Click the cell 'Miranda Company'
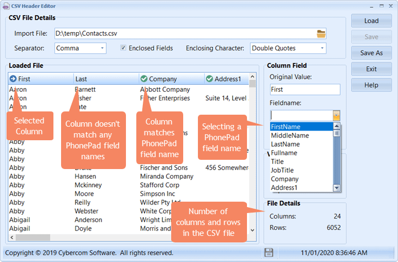The image size is (398, 262). [x=166, y=176]
